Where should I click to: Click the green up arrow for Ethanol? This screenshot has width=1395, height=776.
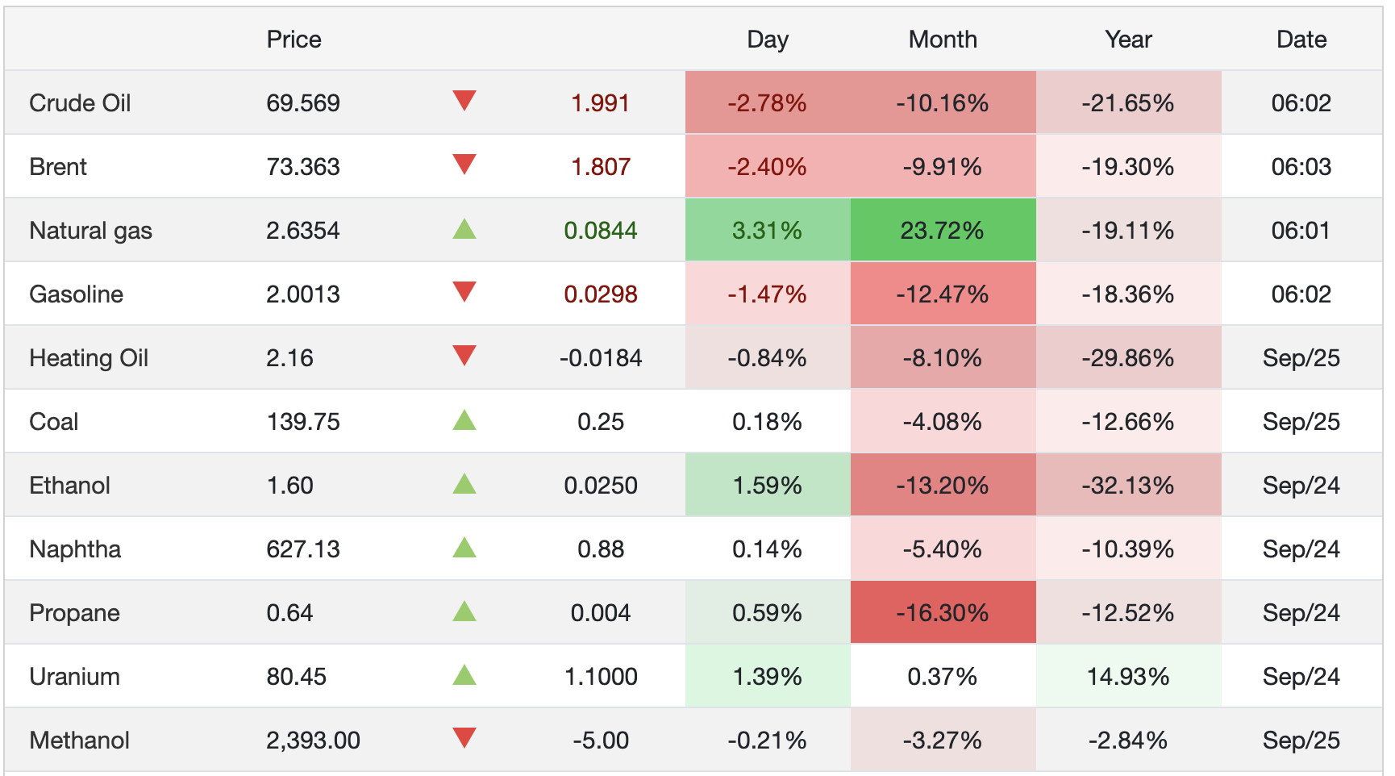pos(464,484)
